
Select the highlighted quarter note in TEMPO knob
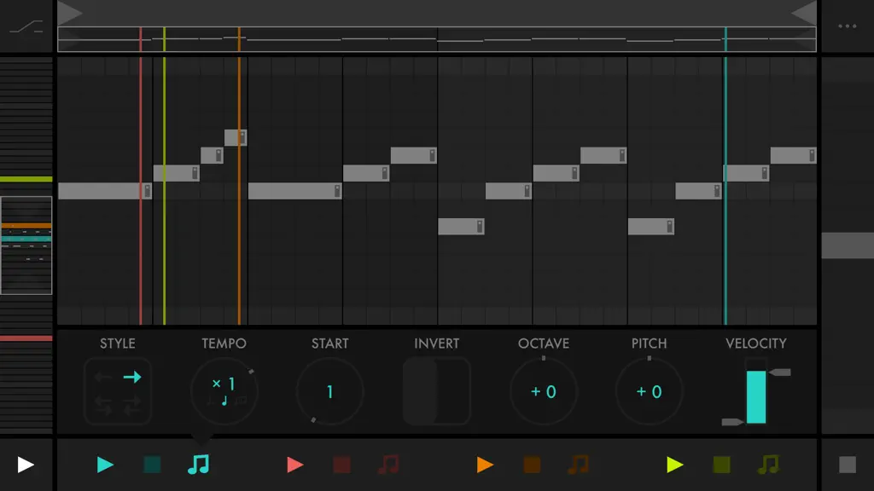point(224,401)
